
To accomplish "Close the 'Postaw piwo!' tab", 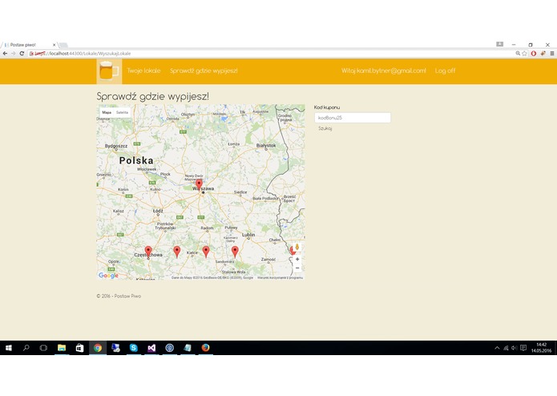I will (54, 45).
